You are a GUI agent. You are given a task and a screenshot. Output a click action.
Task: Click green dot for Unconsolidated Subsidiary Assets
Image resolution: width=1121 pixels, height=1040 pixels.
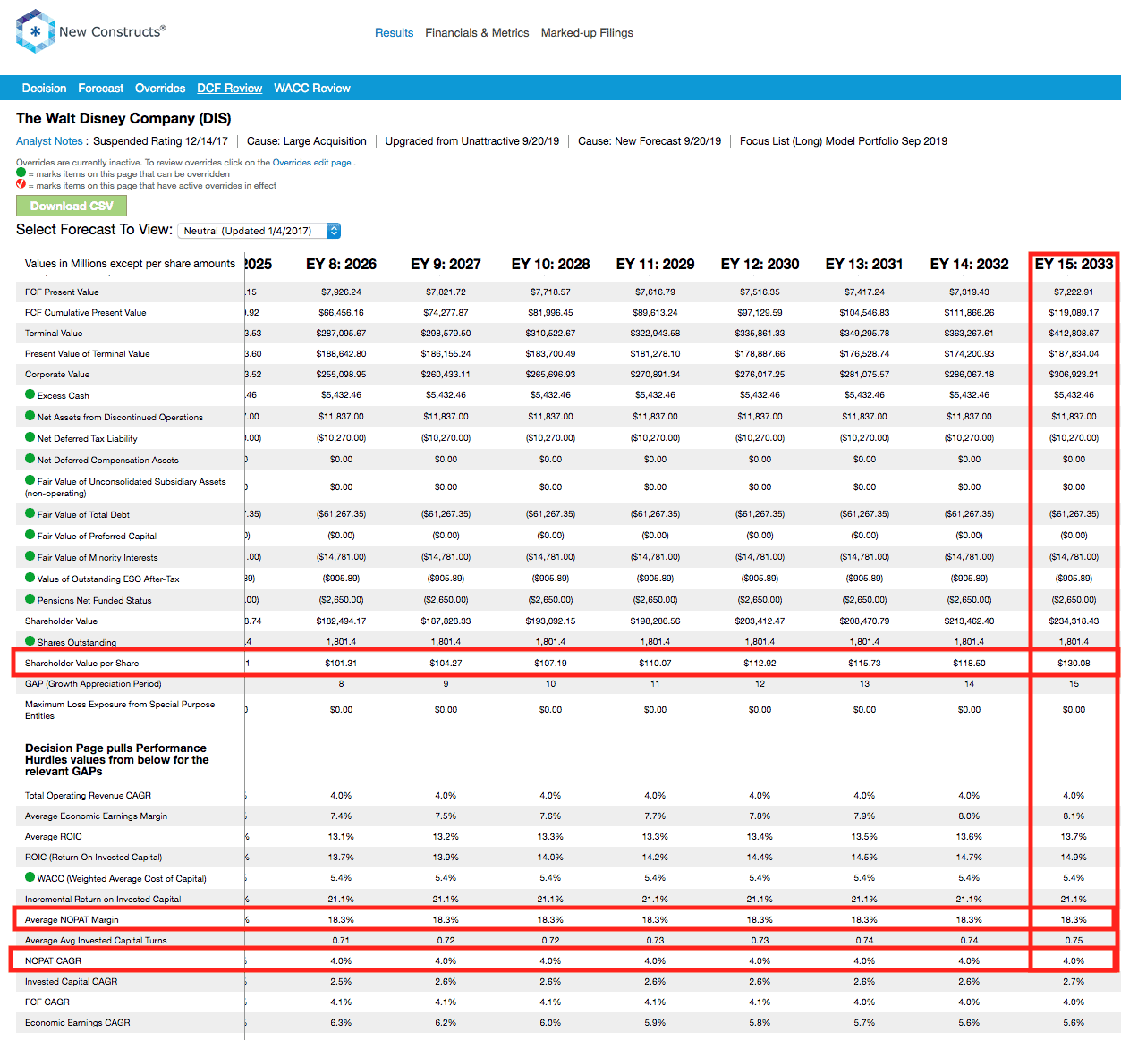point(30,480)
